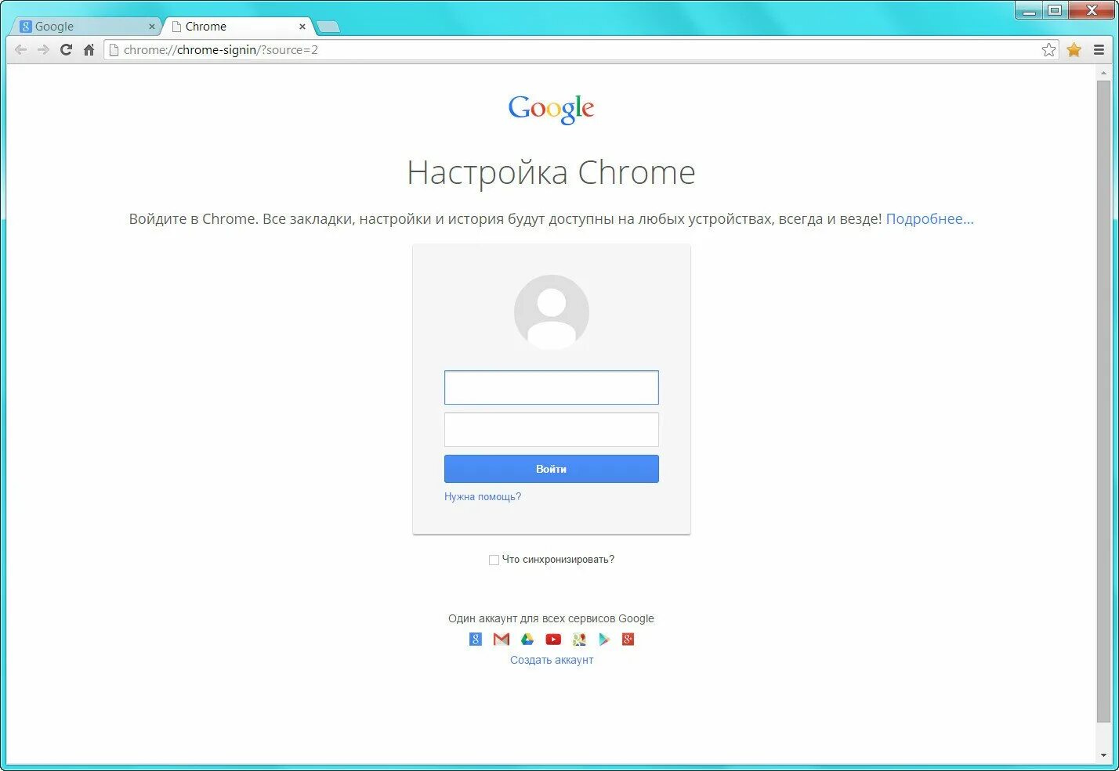Screen dimensions: 1119x771
Task: Click the gray profile avatar picture
Action: coord(552,312)
